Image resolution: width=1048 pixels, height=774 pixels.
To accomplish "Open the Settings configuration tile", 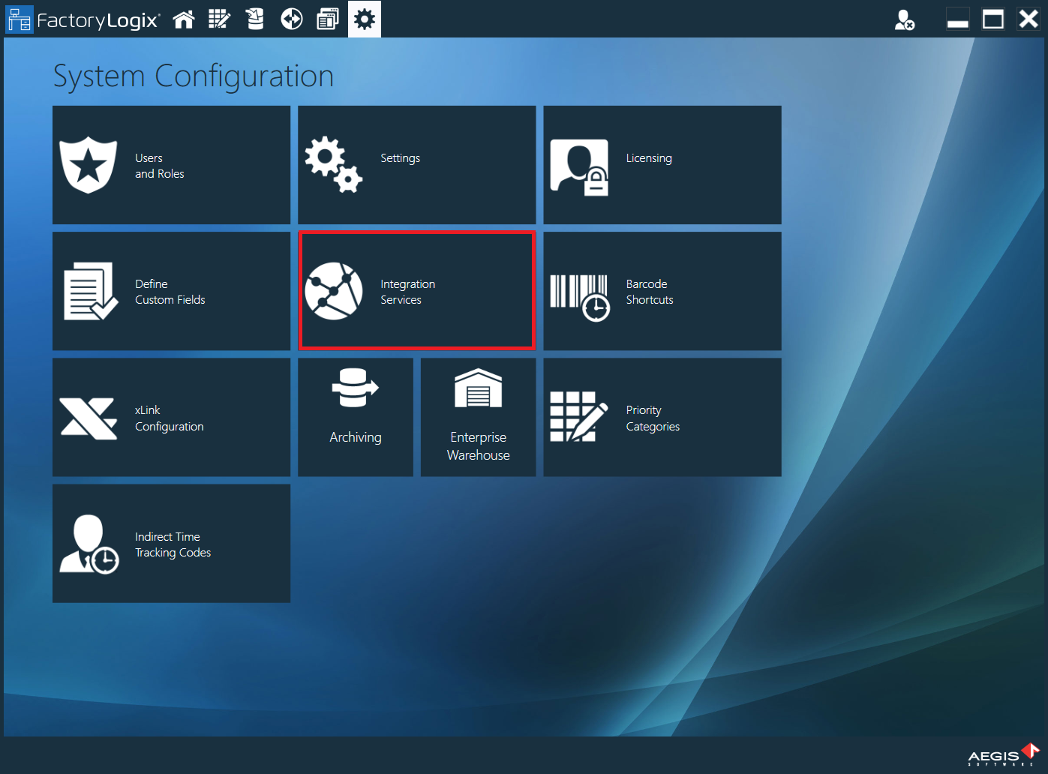I will point(416,165).
